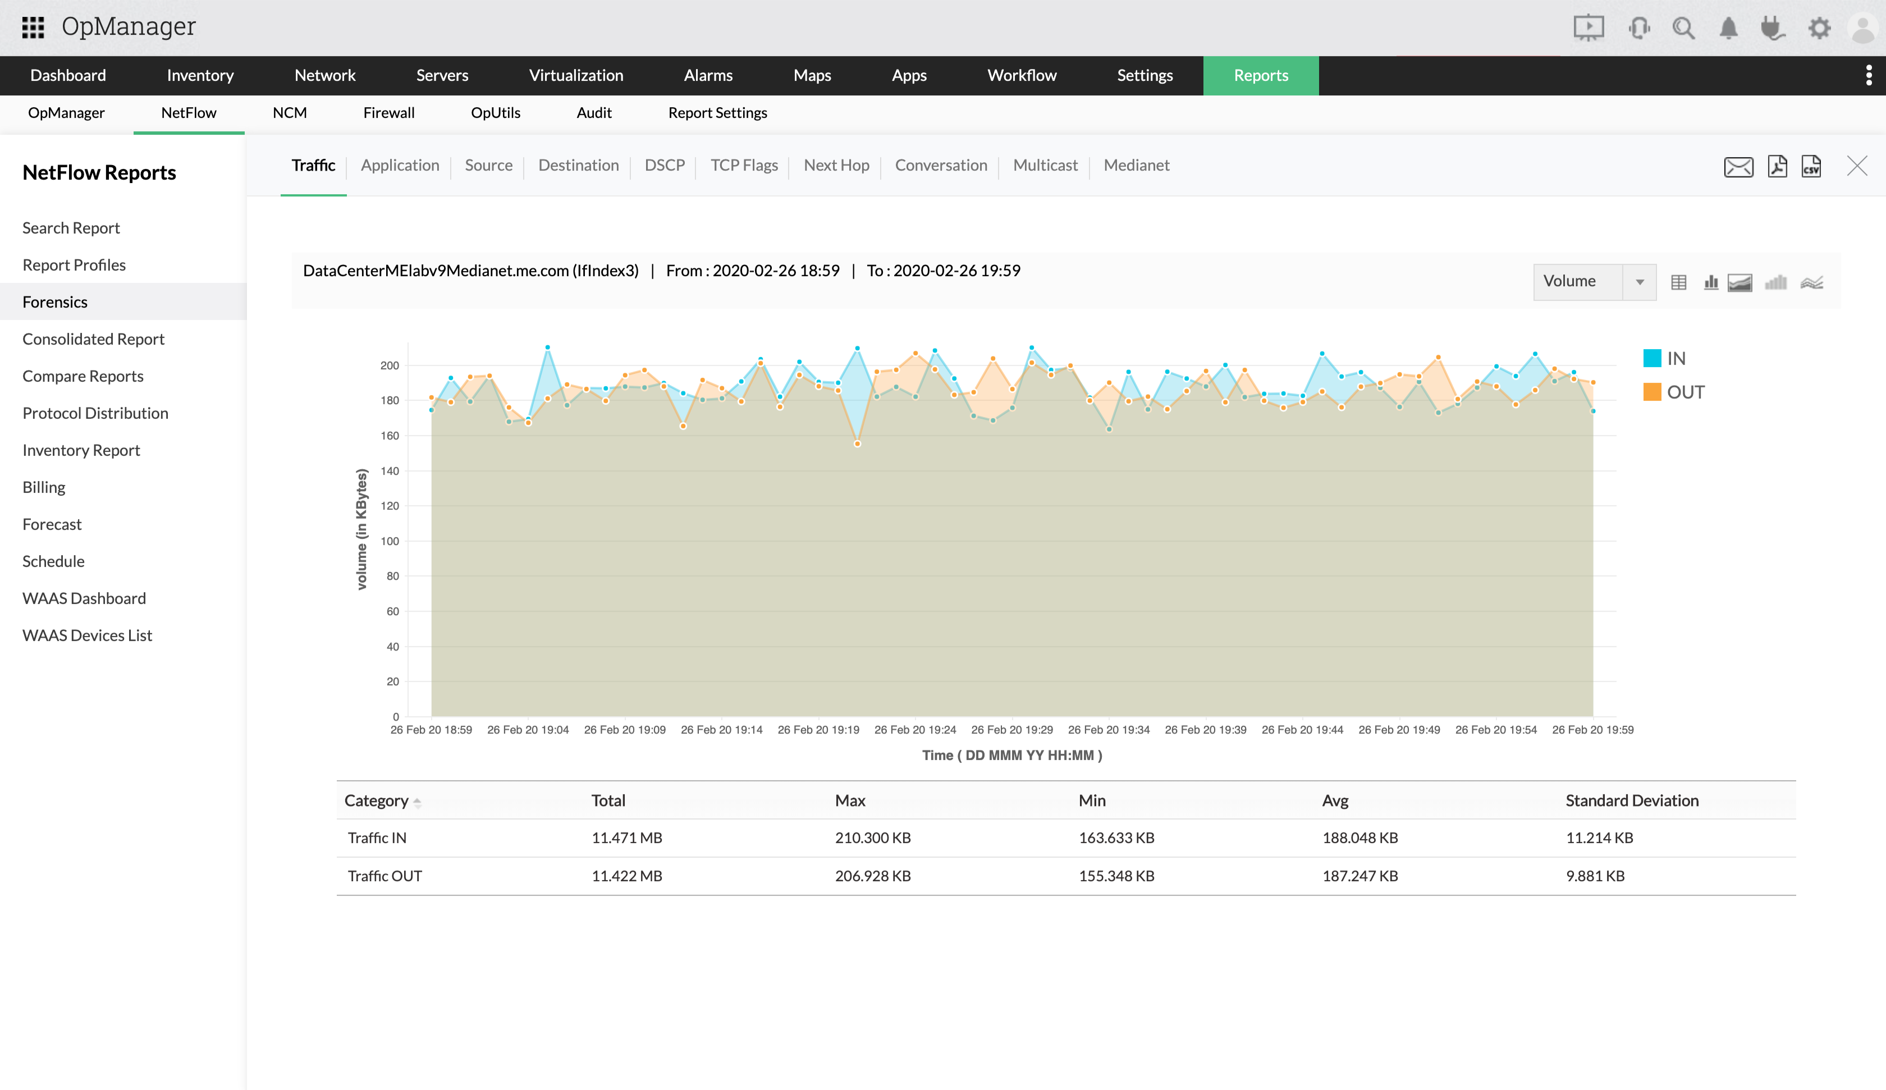1886x1090 pixels.
Task: Export report as CSV
Action: point(1811,166)
